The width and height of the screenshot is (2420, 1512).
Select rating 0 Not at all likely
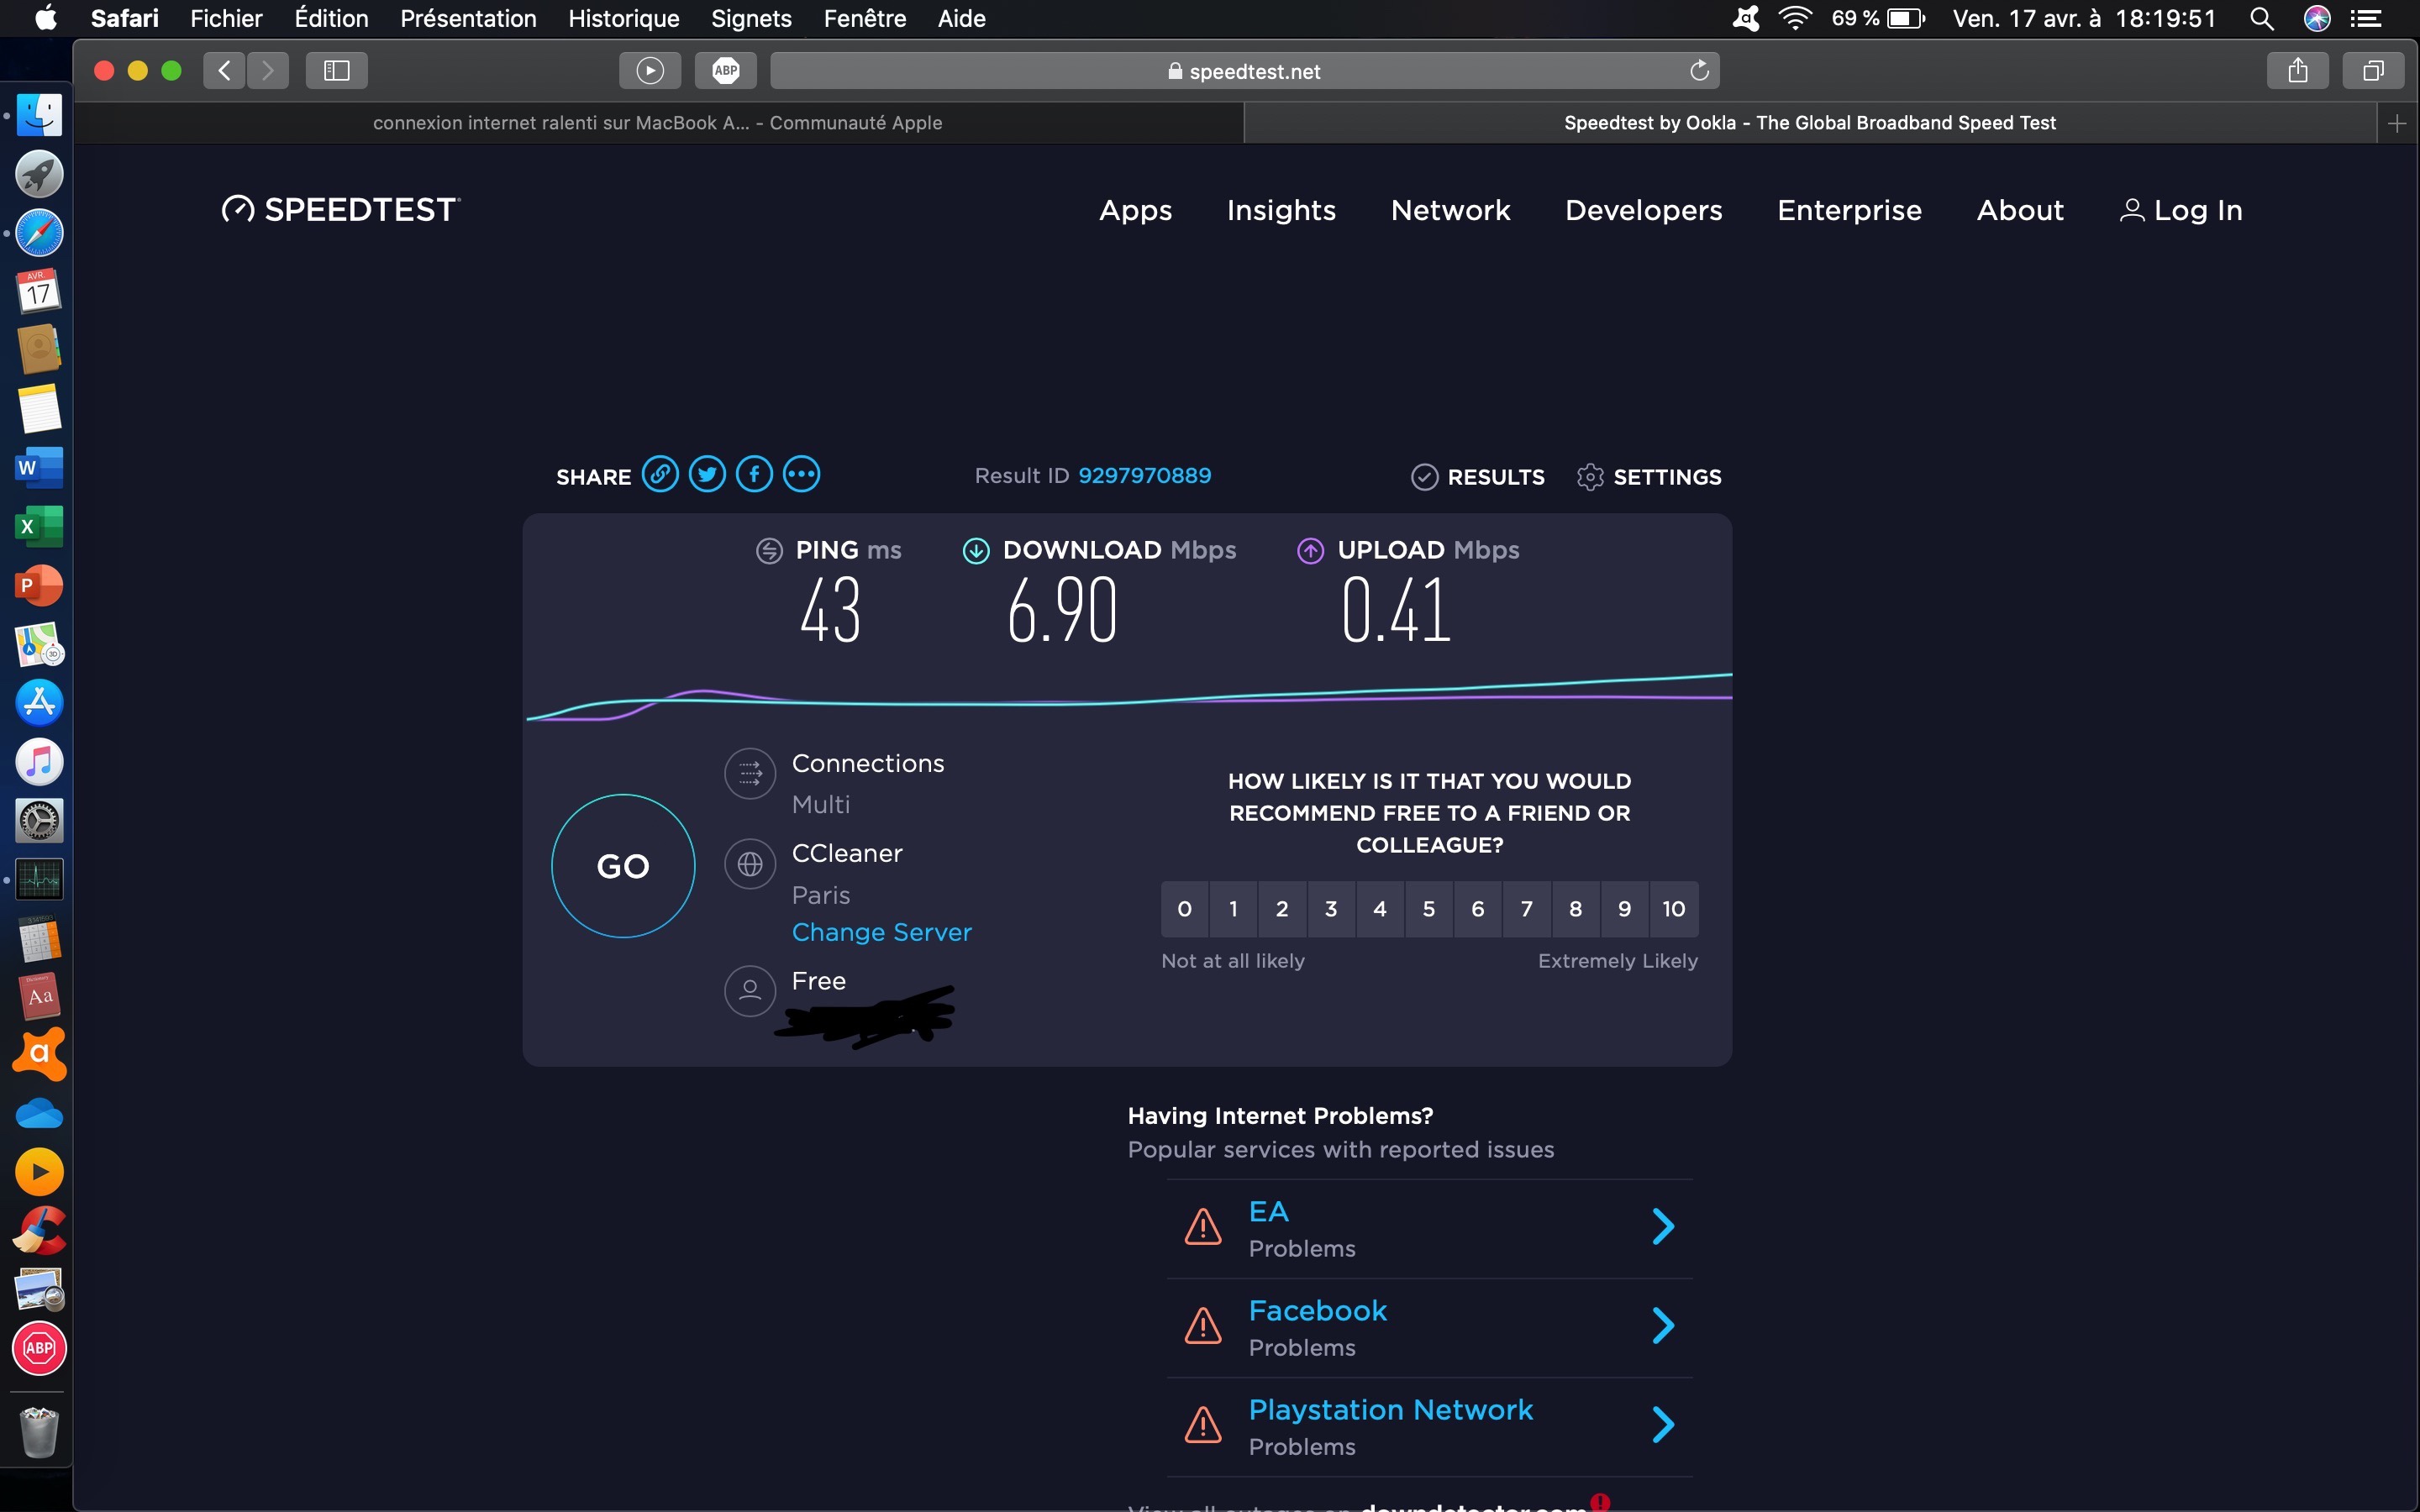[1184, 908]
